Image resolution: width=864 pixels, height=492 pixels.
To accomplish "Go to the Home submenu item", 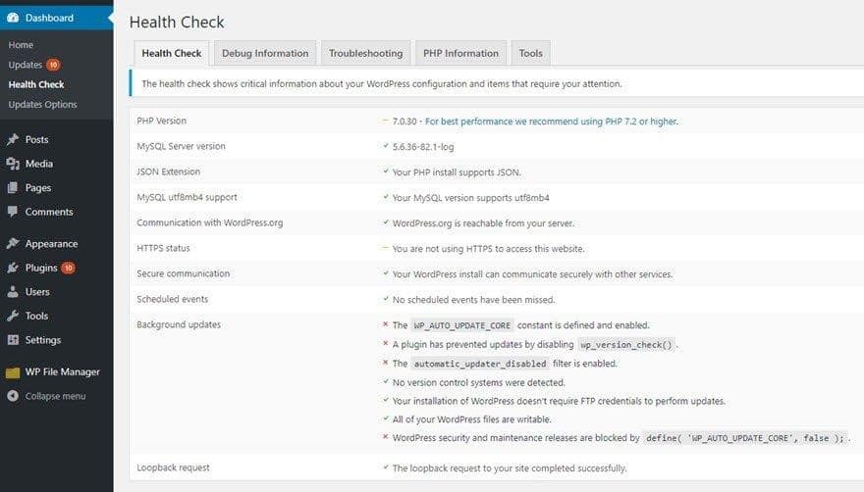I will point(21,45).
